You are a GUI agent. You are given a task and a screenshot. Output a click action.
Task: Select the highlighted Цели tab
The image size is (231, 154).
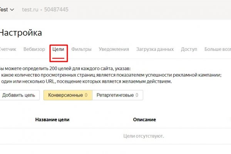tap(58, 49)
